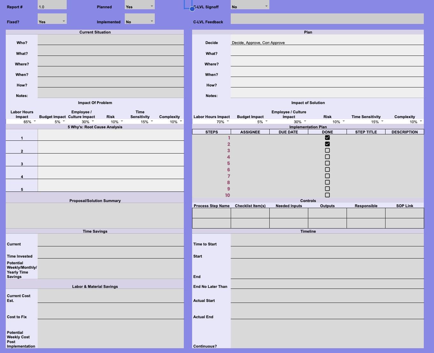This screenshot has width=434, height=353.
Task: Toggle the step 1 Done checkbox
Action: pos(327,138)
